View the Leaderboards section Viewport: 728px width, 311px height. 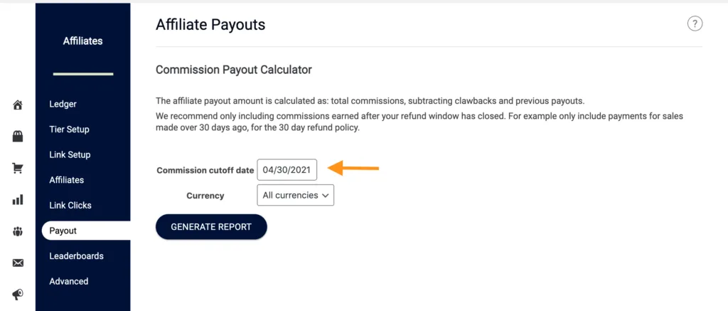click(x=76, y=255)
